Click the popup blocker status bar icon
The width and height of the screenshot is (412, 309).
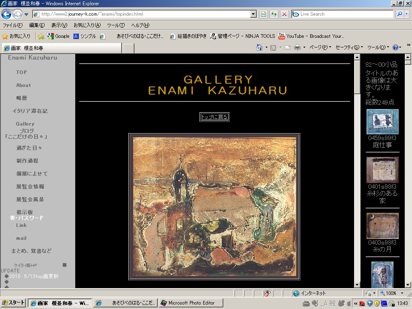coord(267,293)
